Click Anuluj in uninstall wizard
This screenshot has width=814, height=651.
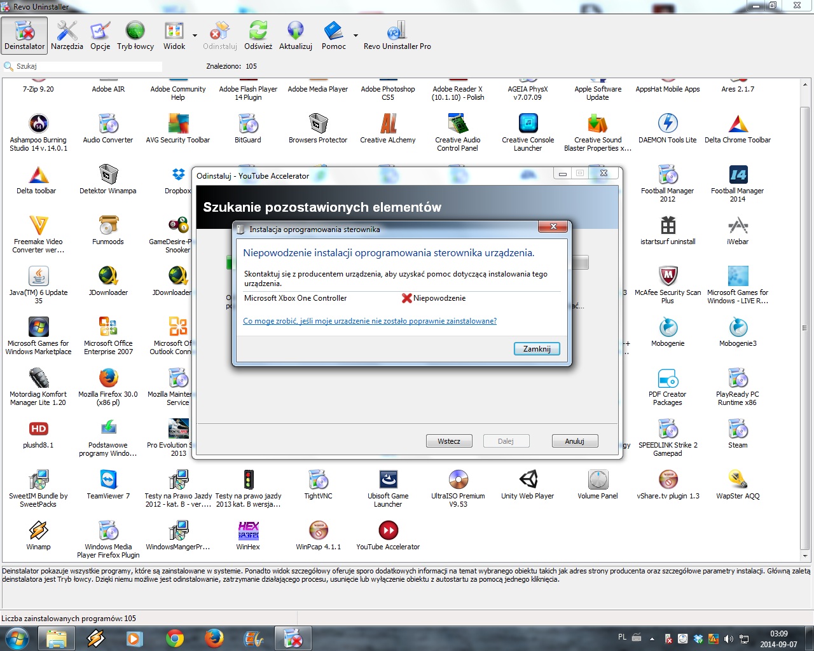point(575,441)
